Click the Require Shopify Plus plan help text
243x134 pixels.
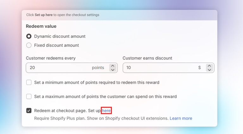101,118
